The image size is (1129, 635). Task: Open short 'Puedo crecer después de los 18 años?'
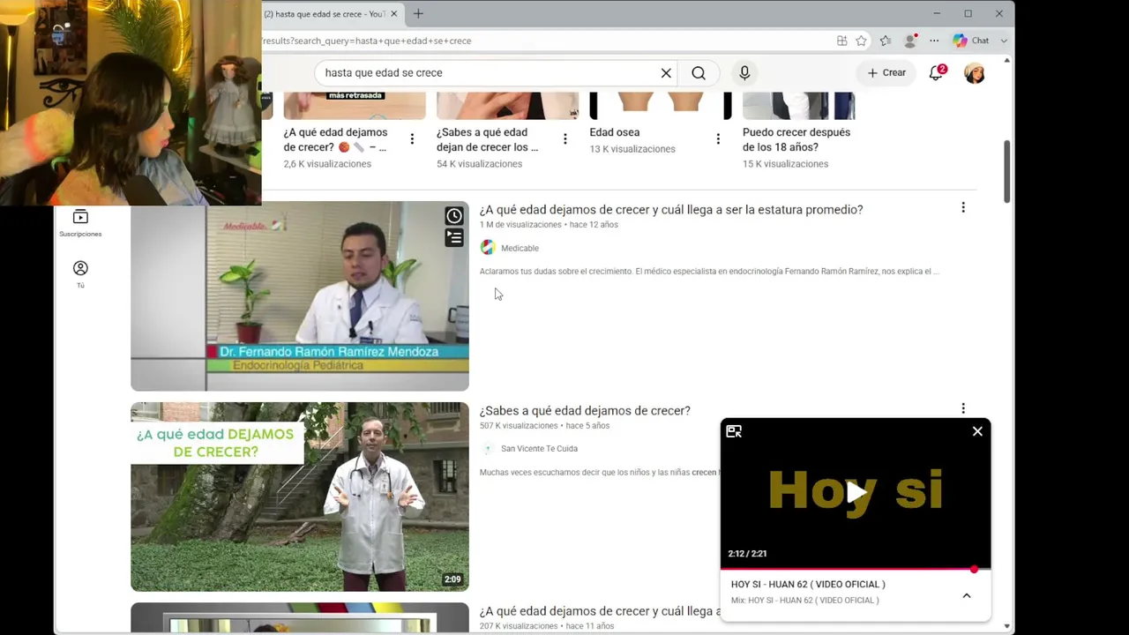click(x=796, y=140)
